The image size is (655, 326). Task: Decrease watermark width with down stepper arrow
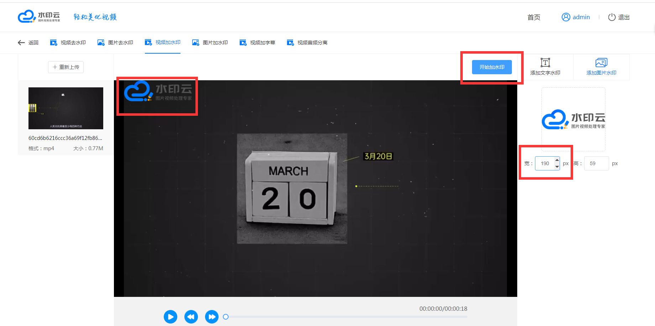pos(557,167)
